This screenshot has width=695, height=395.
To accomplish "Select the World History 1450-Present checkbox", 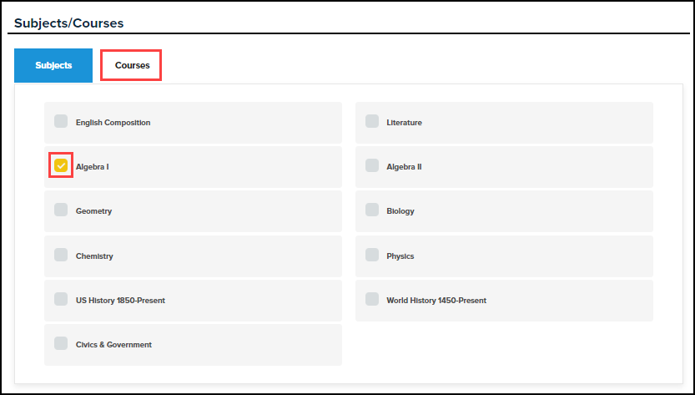I will tap(372, 299).
